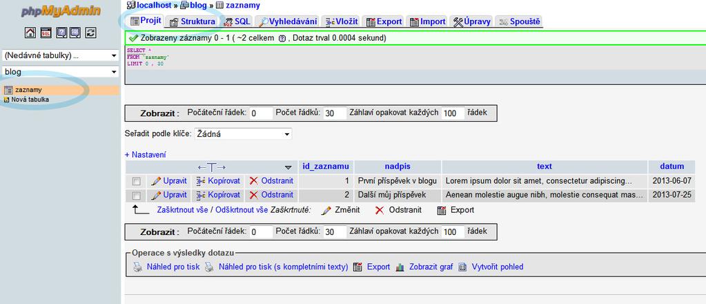Click the red X icon in row 1
The image size is (706, 304).
pos(254,181)
